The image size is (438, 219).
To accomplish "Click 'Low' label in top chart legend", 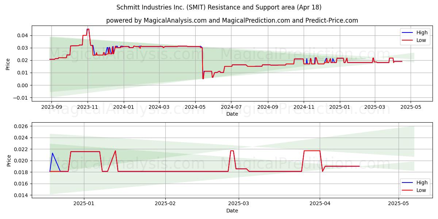I will pos(421,40).
